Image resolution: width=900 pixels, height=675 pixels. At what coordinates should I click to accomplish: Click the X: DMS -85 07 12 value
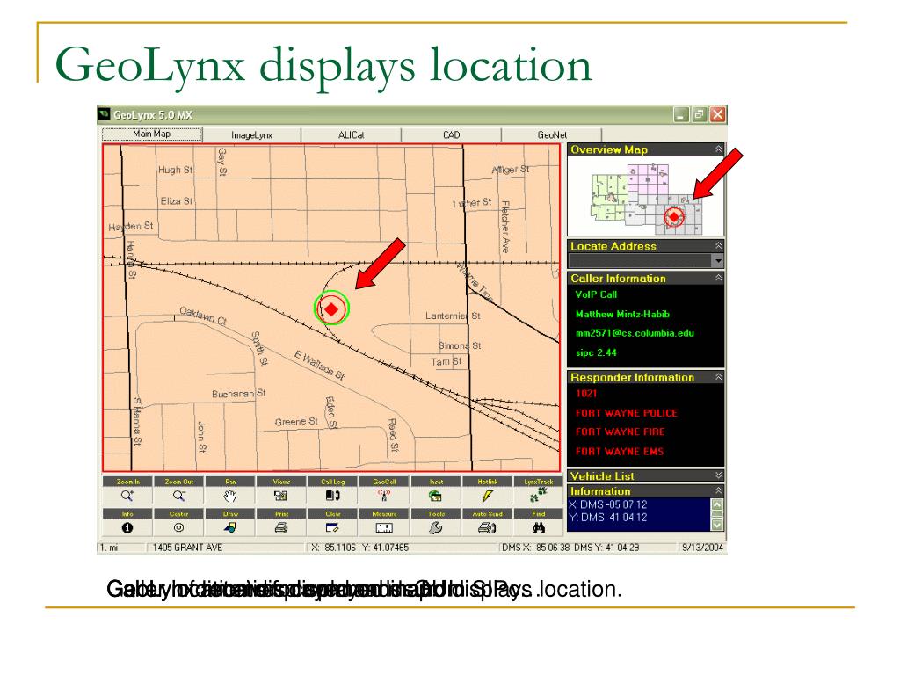point(608,504)
